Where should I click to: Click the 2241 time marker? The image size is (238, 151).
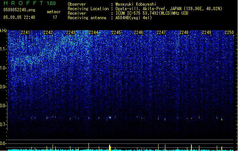coord(25,32)
